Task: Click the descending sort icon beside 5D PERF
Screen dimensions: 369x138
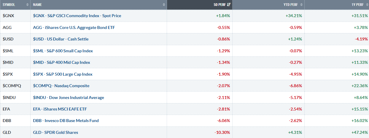Action: pos(229,5)
